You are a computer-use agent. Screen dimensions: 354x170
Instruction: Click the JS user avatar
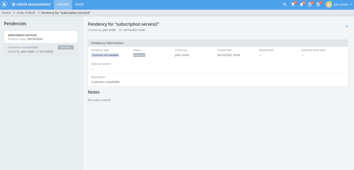coord(329,5)
